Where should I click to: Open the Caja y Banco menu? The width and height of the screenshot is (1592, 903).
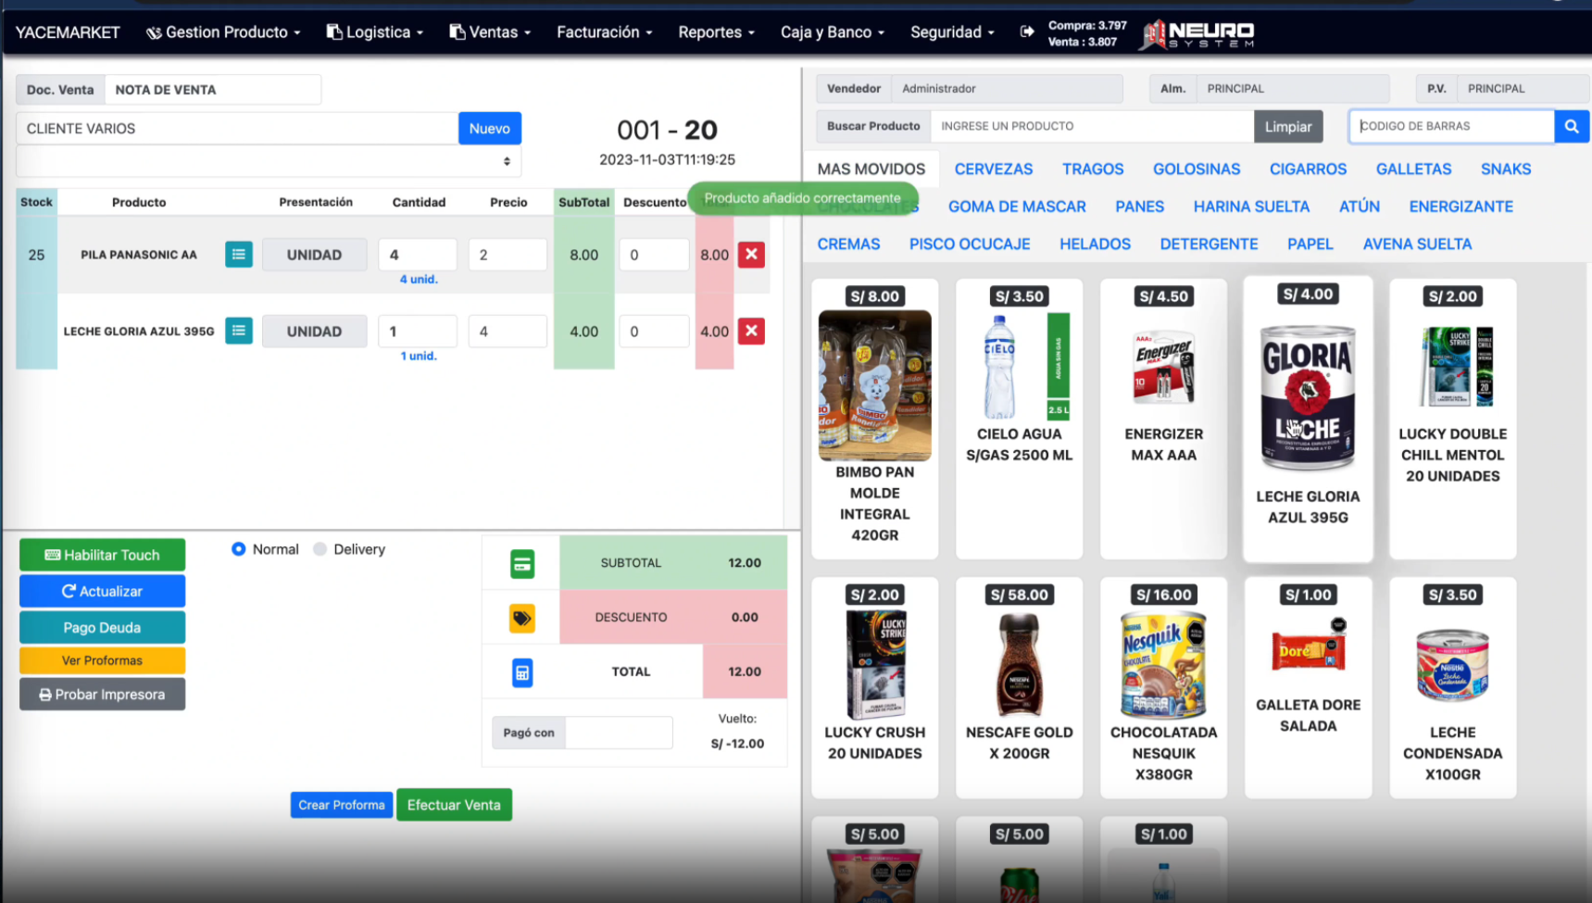click(833, 32)
